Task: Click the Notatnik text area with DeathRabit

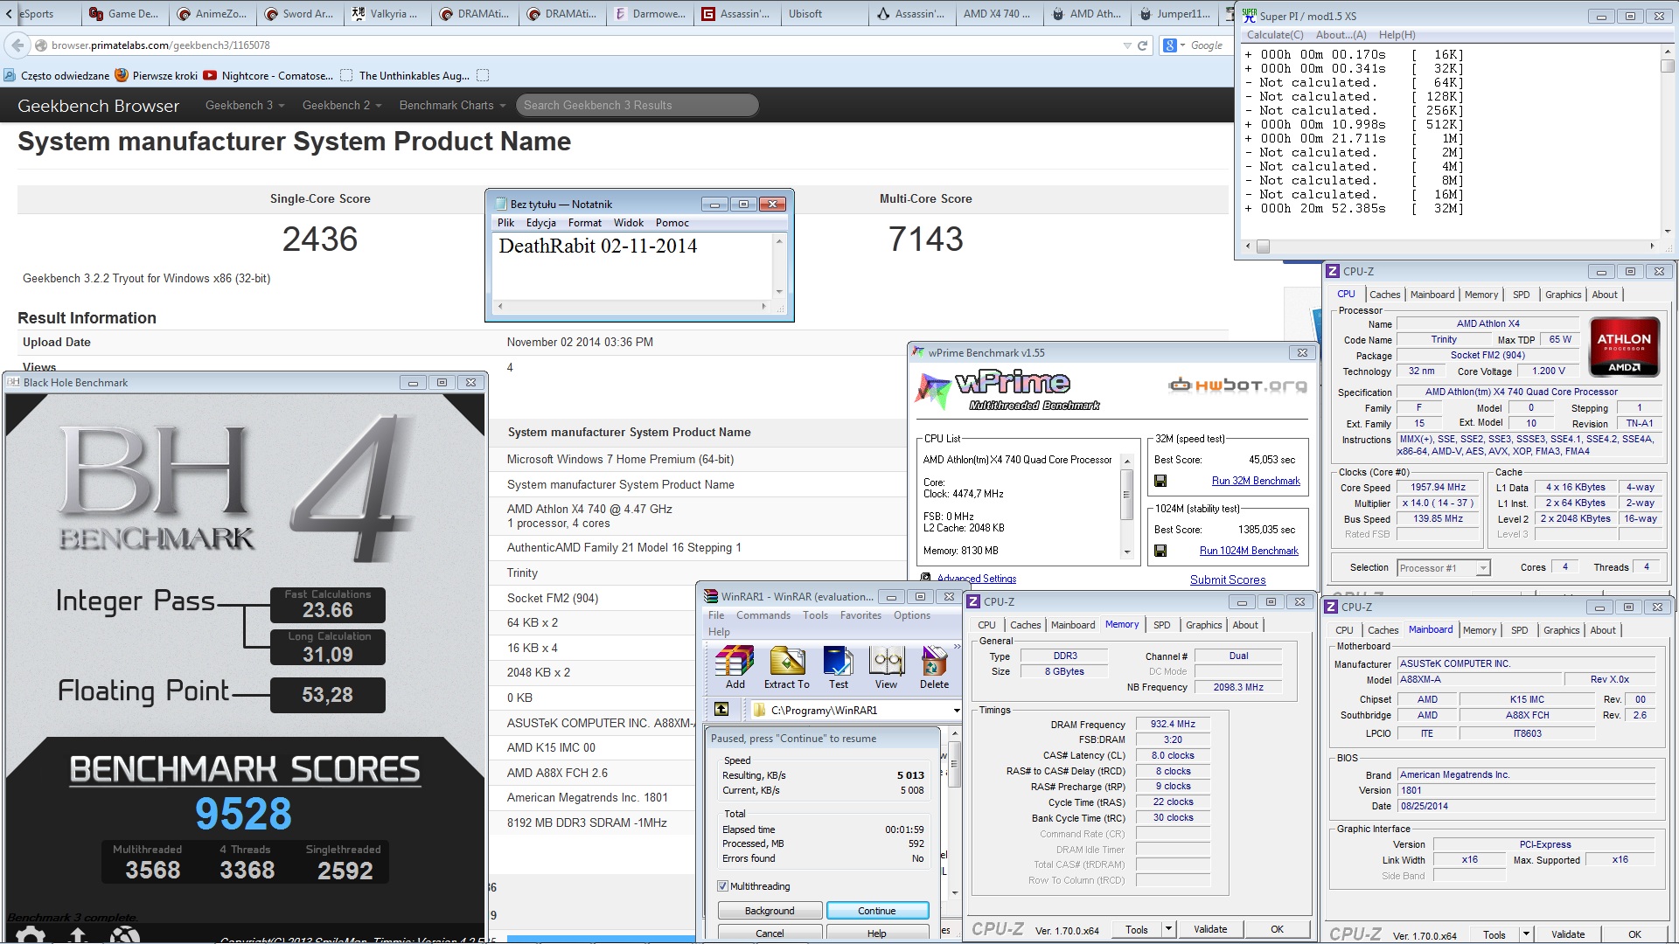Action: (x=632, y=266)
